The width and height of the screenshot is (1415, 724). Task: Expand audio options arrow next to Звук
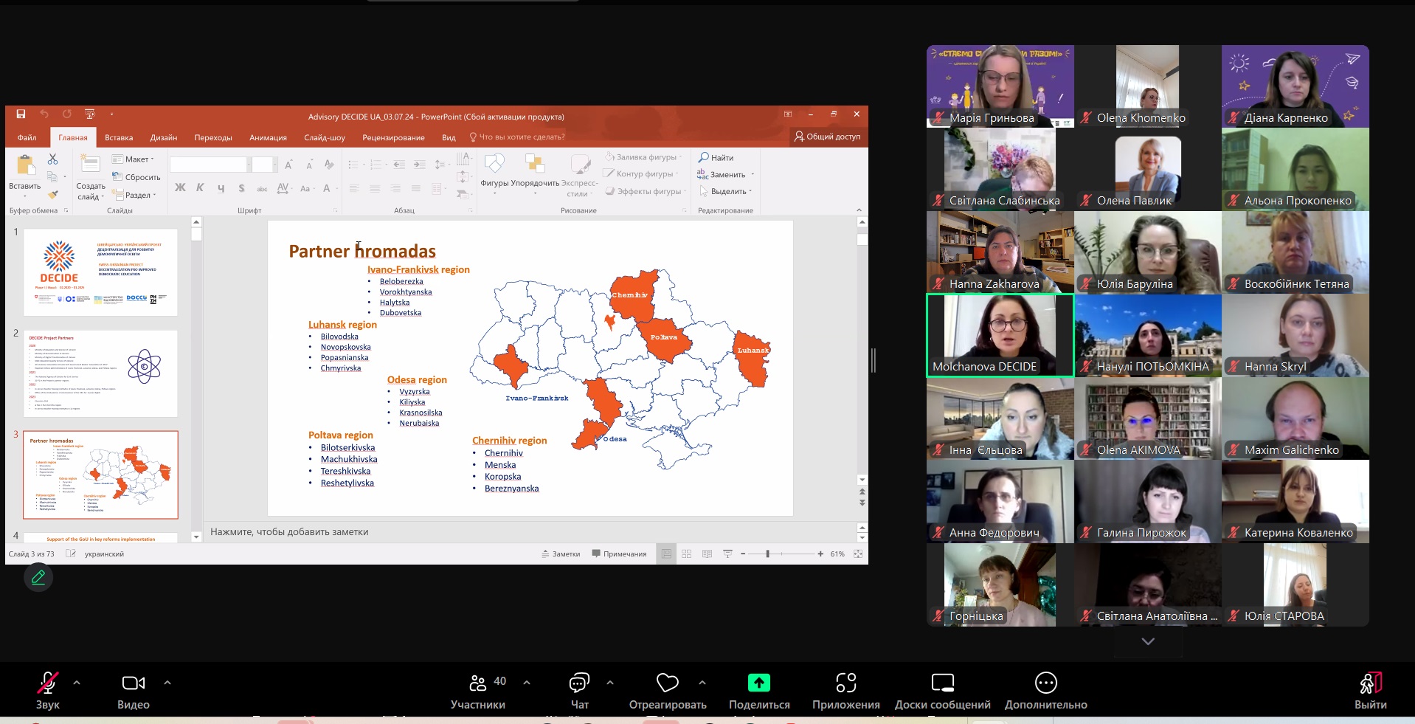[x=77, y=683]
